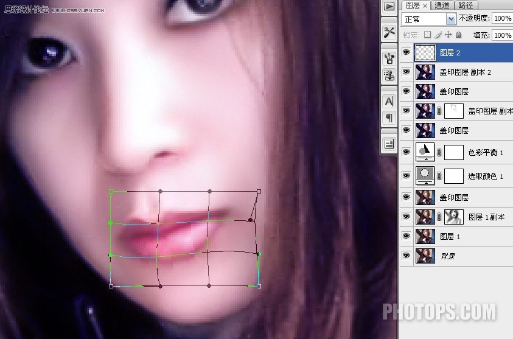
Task: Open the Tool Presets wrench icon
Action: pyautogui.click(x=389, y=33)
